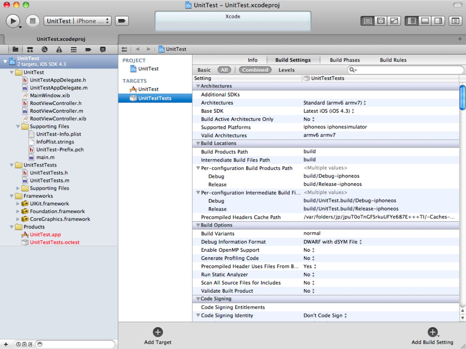Select the Standard editor button

pos(368,21)
